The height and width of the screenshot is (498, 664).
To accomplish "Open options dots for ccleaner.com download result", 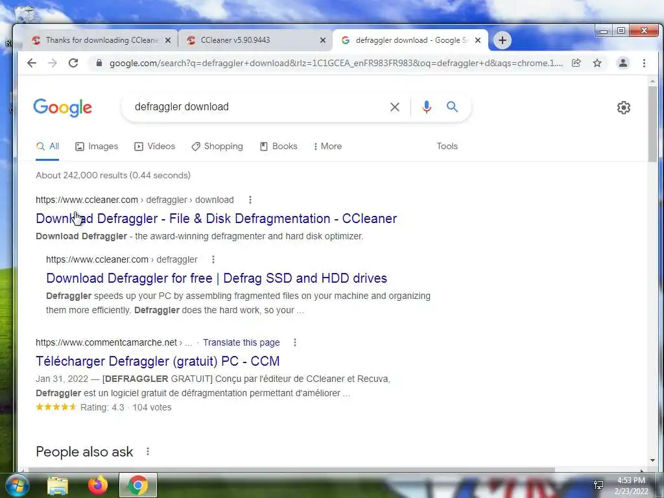I will pyautogui.click(x=250, y=200).
